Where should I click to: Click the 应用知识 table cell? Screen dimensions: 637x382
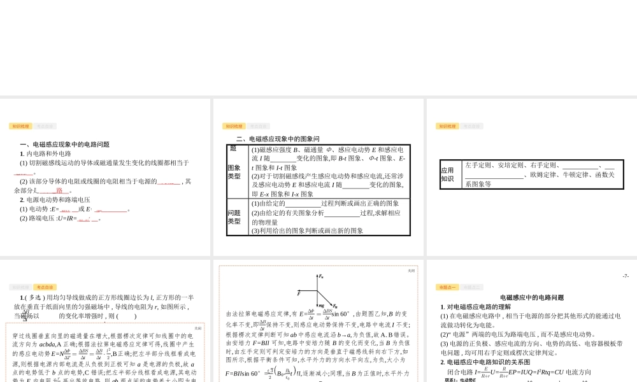pyautogui.click(x=451, y=174)
